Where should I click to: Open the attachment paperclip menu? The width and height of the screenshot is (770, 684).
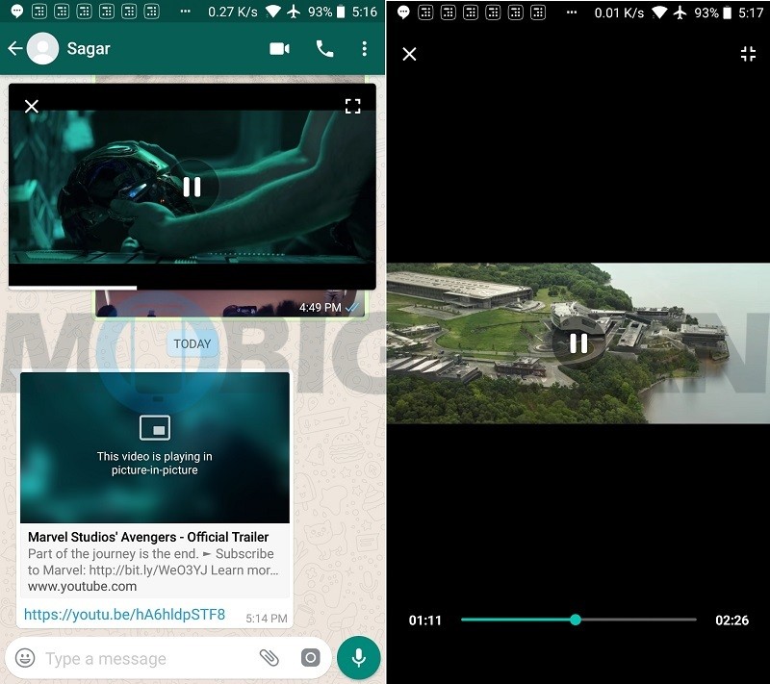pos(269,658)
